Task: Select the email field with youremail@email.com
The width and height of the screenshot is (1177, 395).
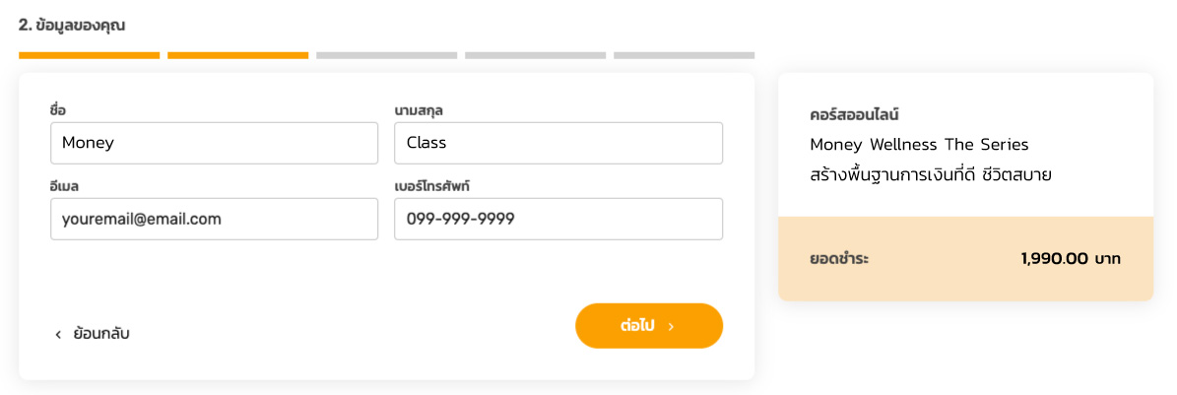Action: coord(214,219)
